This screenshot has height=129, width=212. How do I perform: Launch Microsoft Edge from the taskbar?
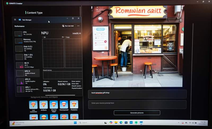121,123
